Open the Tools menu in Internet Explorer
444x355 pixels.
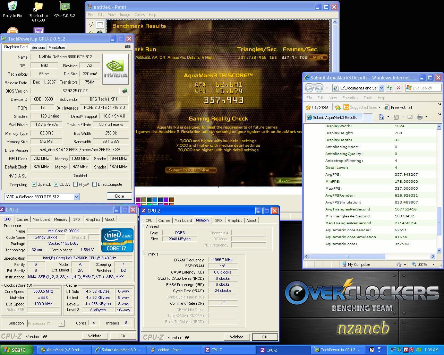(x=368, y=98)
